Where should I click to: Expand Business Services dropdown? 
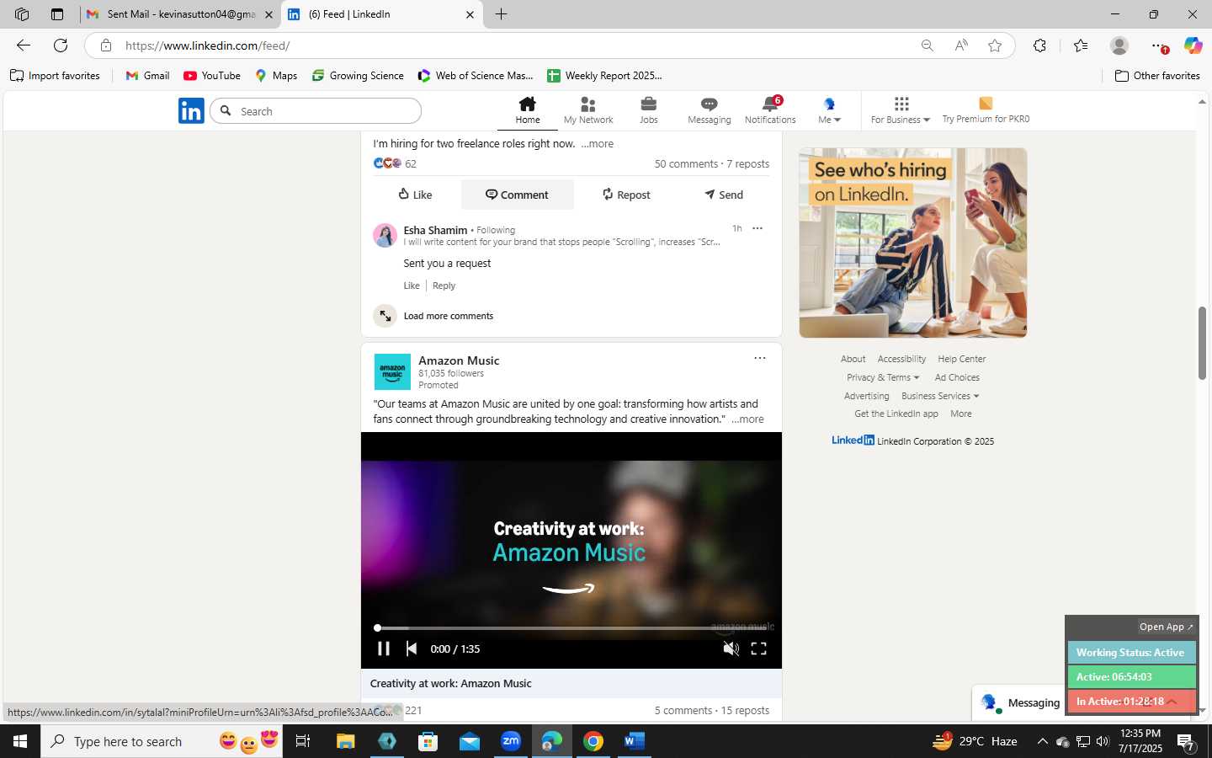940,396
